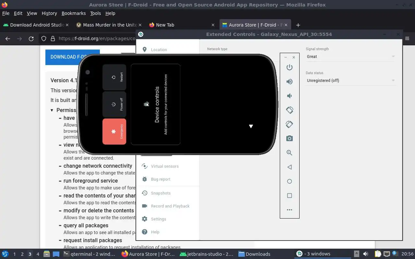
Task: Rotate emulator right with the lower rotate icon
Action: (x=290, y=124)
